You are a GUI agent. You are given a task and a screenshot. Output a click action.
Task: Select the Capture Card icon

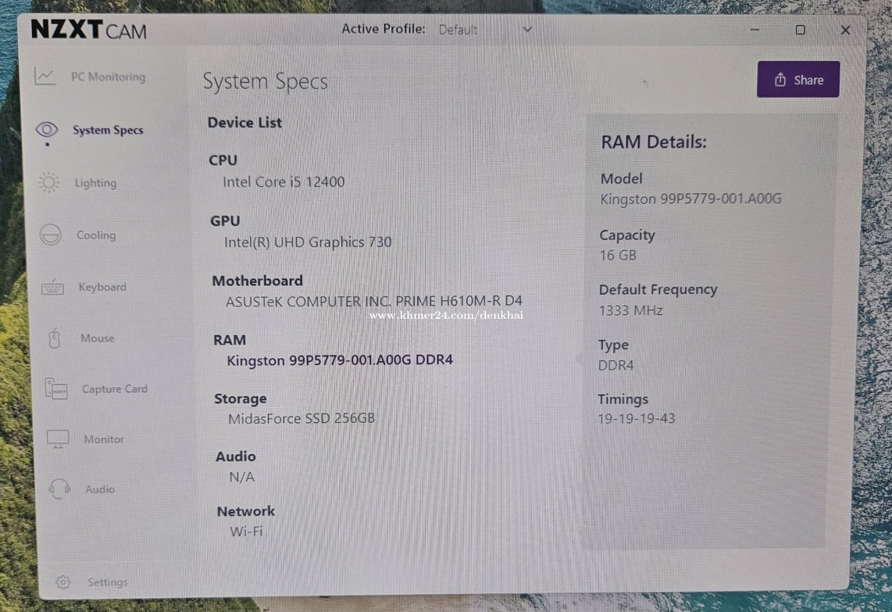coord(56,389)
